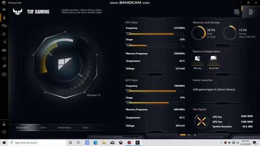The height and width of the screenshot is (146, 260).
Task: Go to the third page indicator dot
Action: pyautogui.click(x=195, y=135)
